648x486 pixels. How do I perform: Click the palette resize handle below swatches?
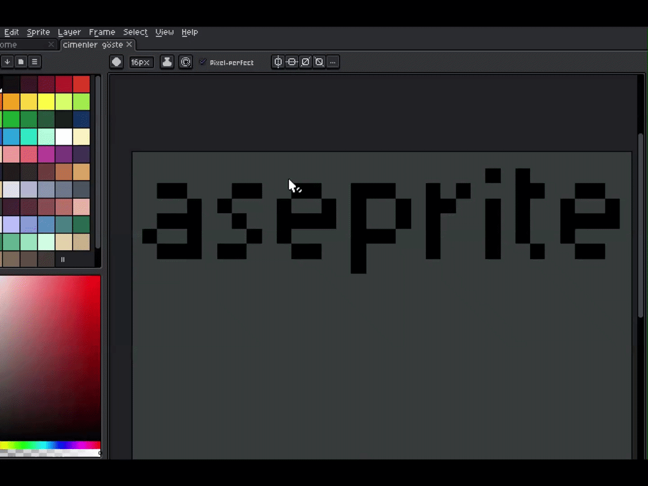63,260
